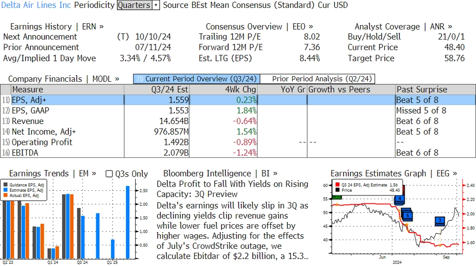Screen dimensions: 476x266
Task: Click the Measure column header
Action: 67,90
